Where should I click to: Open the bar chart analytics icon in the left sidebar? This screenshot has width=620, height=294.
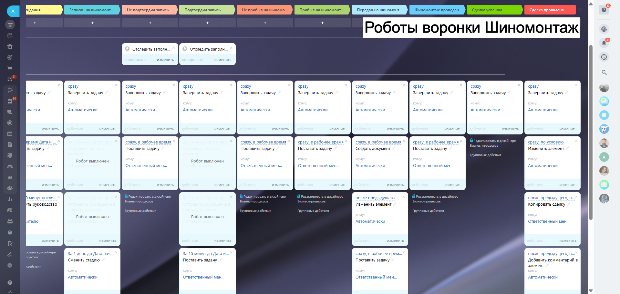pos(10,199)
